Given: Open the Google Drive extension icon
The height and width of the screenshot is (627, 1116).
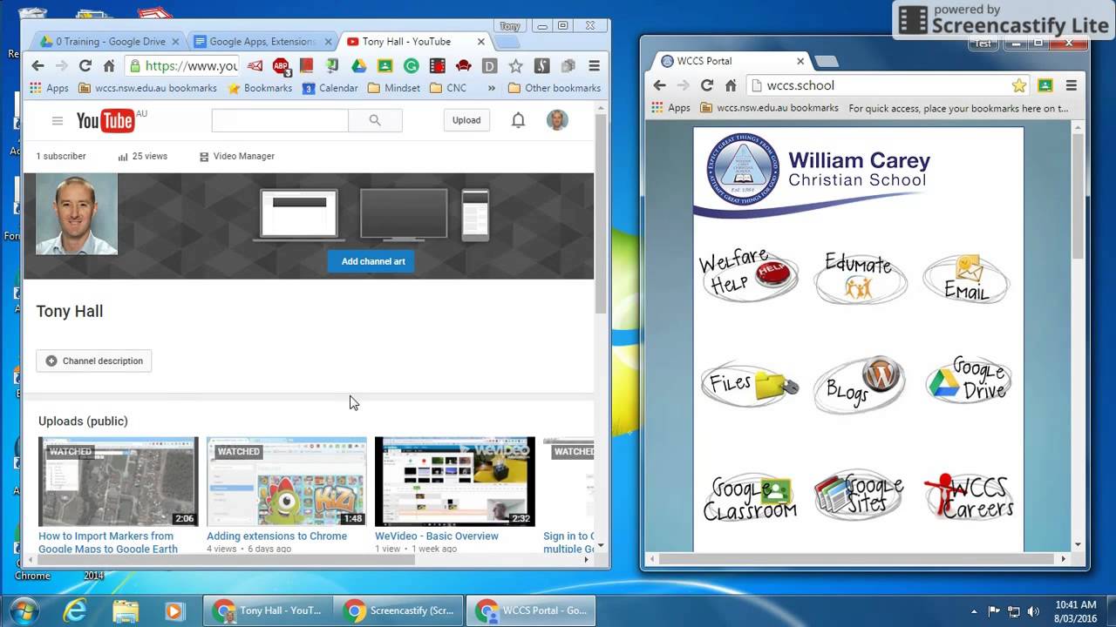Looking at the screenshot, I should (358, 65).
